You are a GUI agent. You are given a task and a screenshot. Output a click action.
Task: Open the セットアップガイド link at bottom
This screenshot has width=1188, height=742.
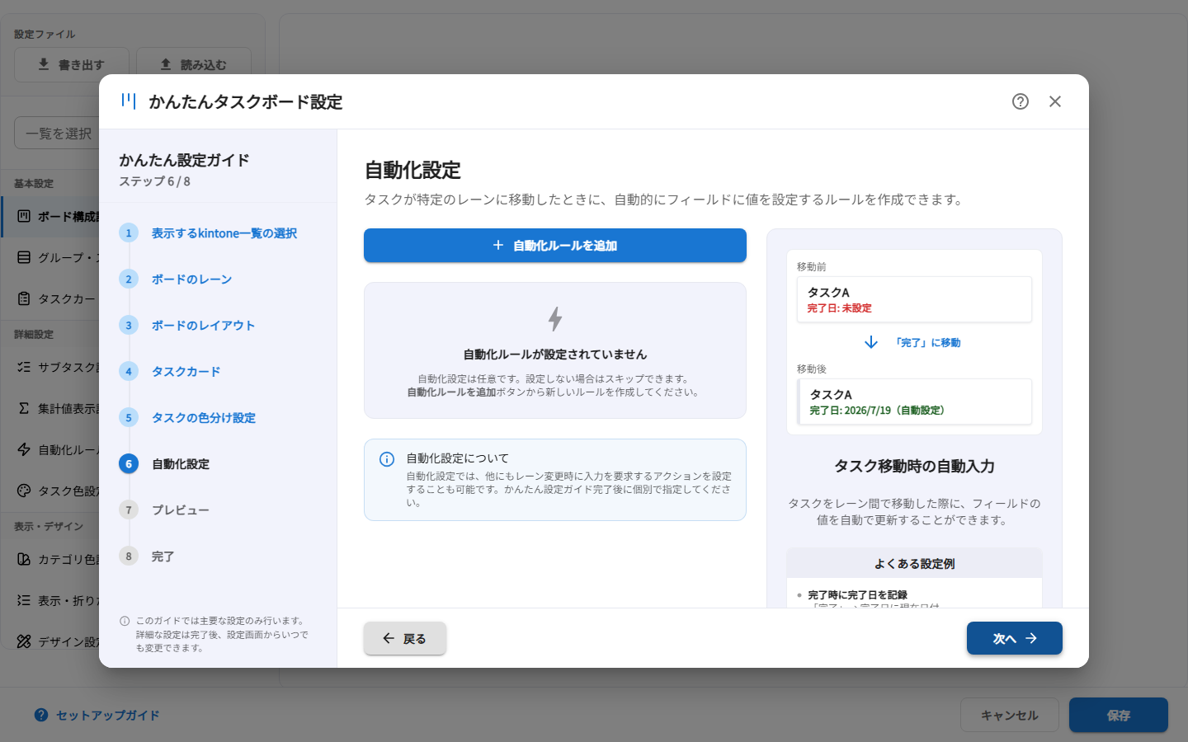click(x=97, y=716)
